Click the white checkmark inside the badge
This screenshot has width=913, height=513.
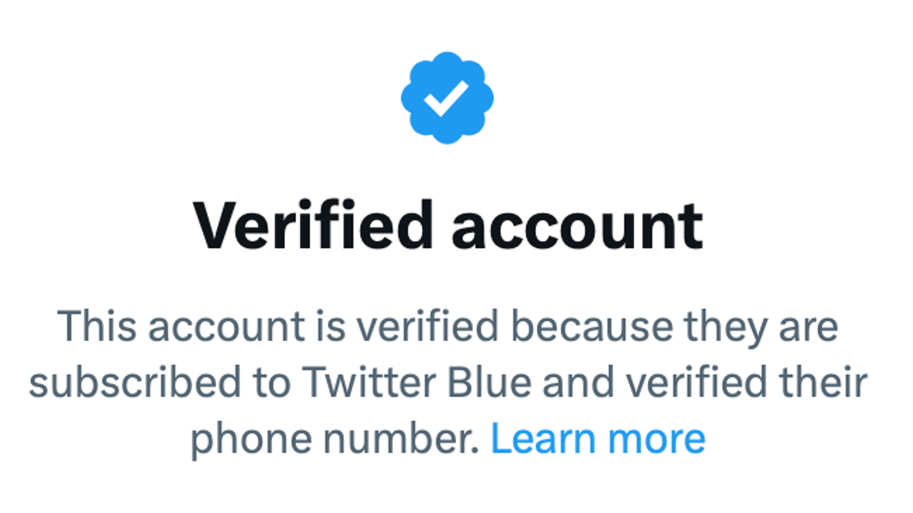tap(446, 98)
